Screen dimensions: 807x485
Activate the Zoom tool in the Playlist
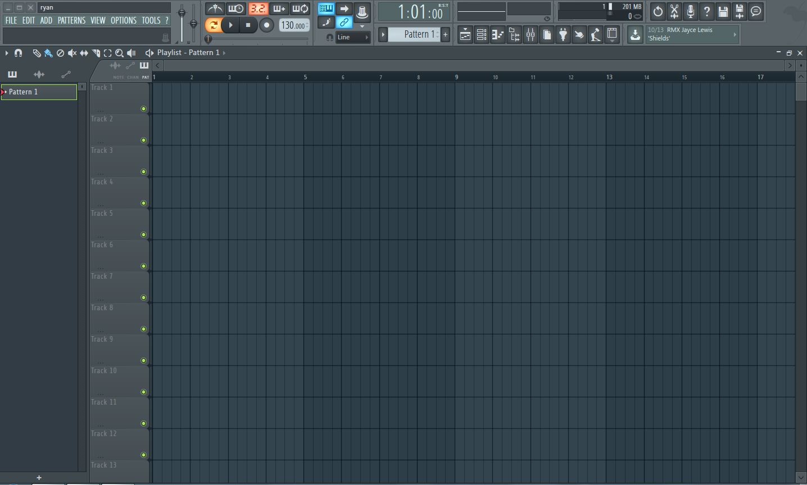coord(119,53)
